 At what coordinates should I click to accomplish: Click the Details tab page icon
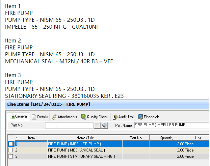coord(34,117)
